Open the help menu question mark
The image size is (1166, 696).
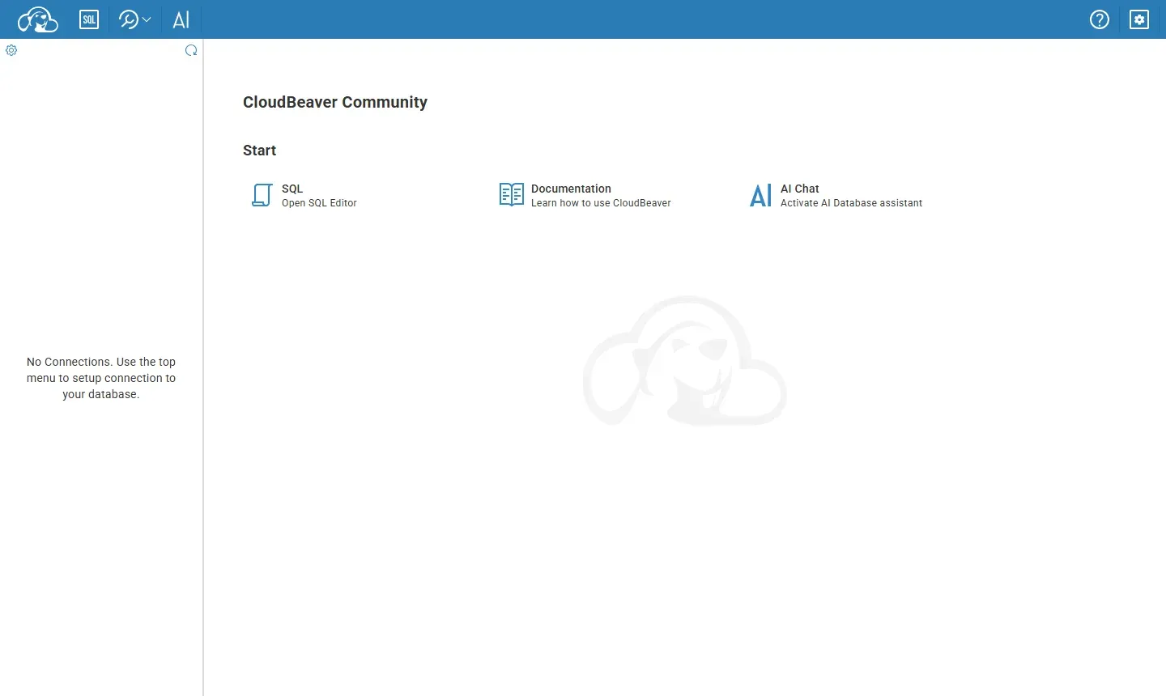click(1100, 19)
